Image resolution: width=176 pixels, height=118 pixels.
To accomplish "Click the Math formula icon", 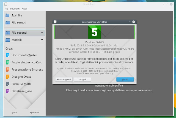I will pyautogui.click(x=7, y=84).
